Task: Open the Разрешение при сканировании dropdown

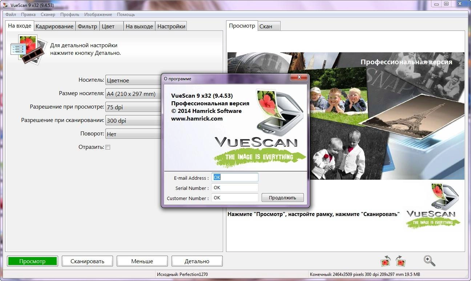Action: point(133,121)
